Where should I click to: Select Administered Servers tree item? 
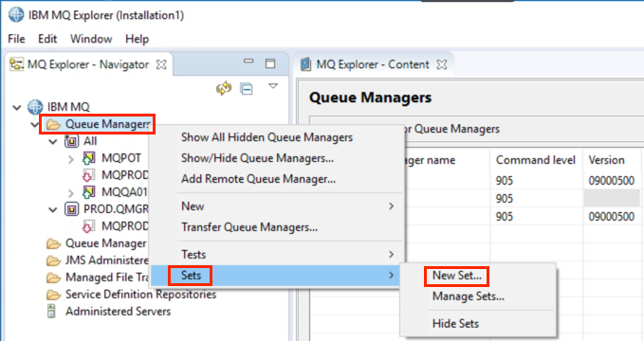click(x=118, y=312)
